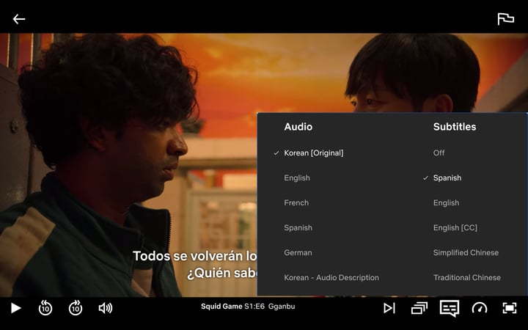528x330 pixels.
Task: Select Korean [Original] audio
Action: point(313,153)
